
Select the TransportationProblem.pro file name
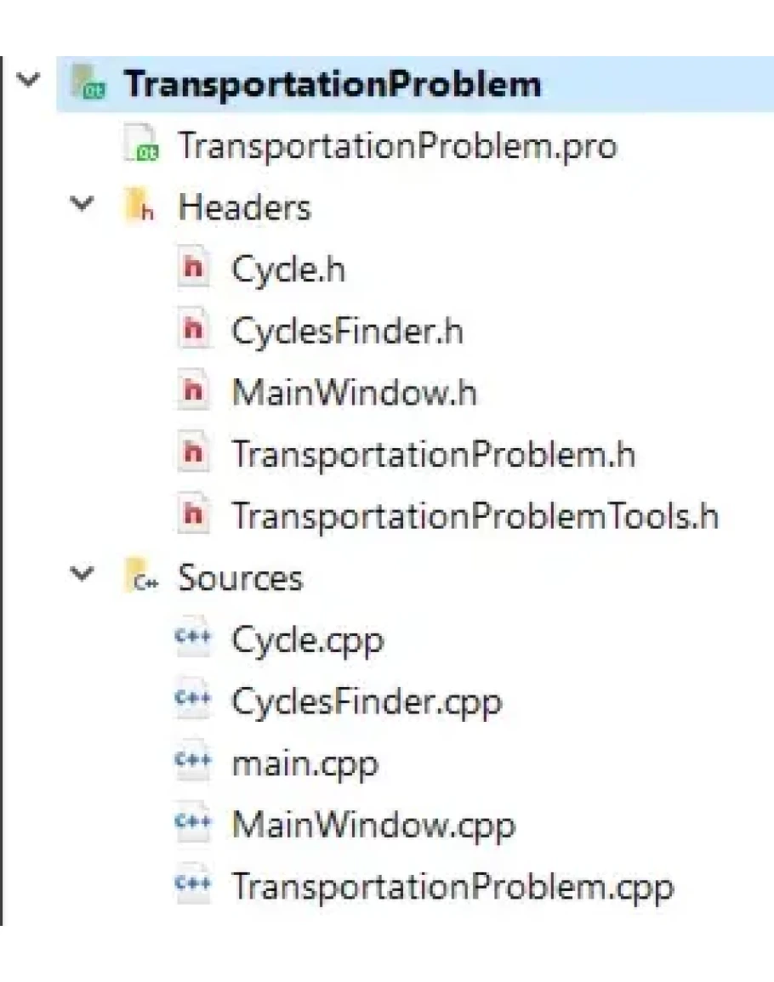[x=396, y=145]
